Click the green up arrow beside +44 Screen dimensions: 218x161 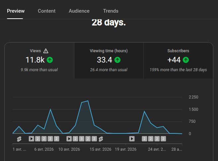click(186, 60)
